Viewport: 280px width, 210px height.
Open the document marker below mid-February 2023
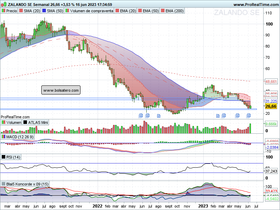coord(218,116)
